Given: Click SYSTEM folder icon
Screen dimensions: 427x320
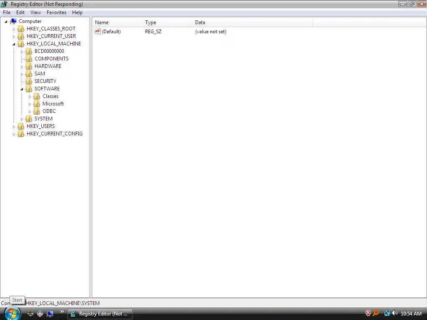Looking at the screenshot, I should pos(29,119).
